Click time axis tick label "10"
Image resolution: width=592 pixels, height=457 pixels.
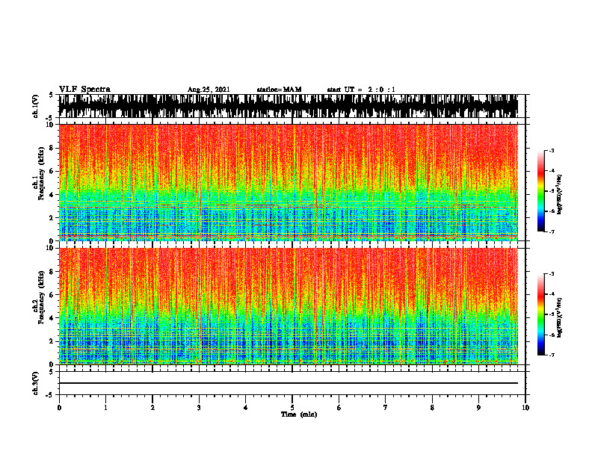point(525,408)
